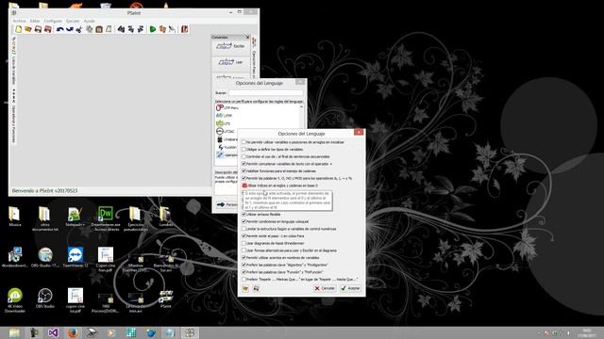Toggle 'Permitir utilizar acentos en nombres de variables' checkbox
604x339 pixels.
[x=243, y=257]
